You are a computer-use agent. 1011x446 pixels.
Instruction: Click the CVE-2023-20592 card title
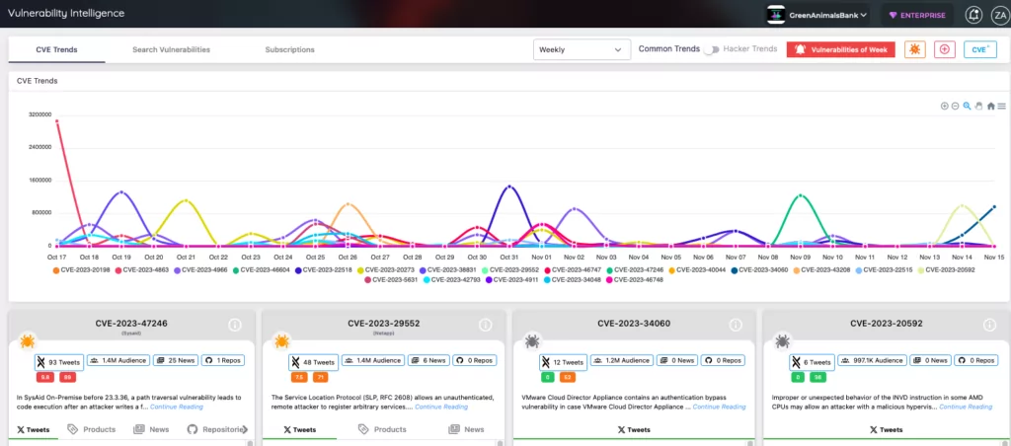pyautogui.click(x=886, y=324)
